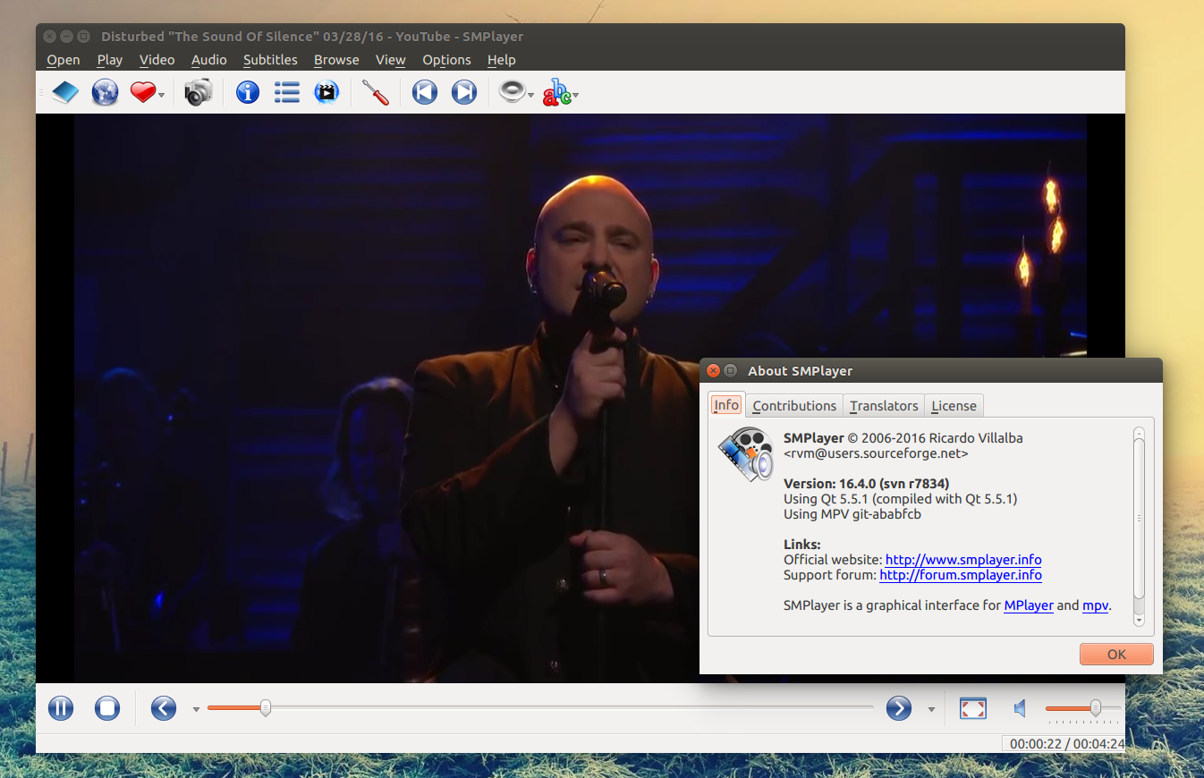This screenshot has height=778, width=1204.
Task: Select audio track with speaker icon
Action: (x=512, y=92)
